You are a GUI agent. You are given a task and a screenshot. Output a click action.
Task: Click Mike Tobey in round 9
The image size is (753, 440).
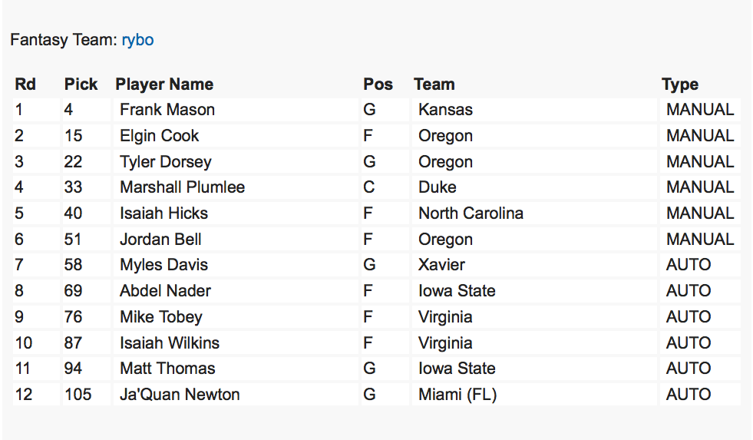tap(160, 317)
